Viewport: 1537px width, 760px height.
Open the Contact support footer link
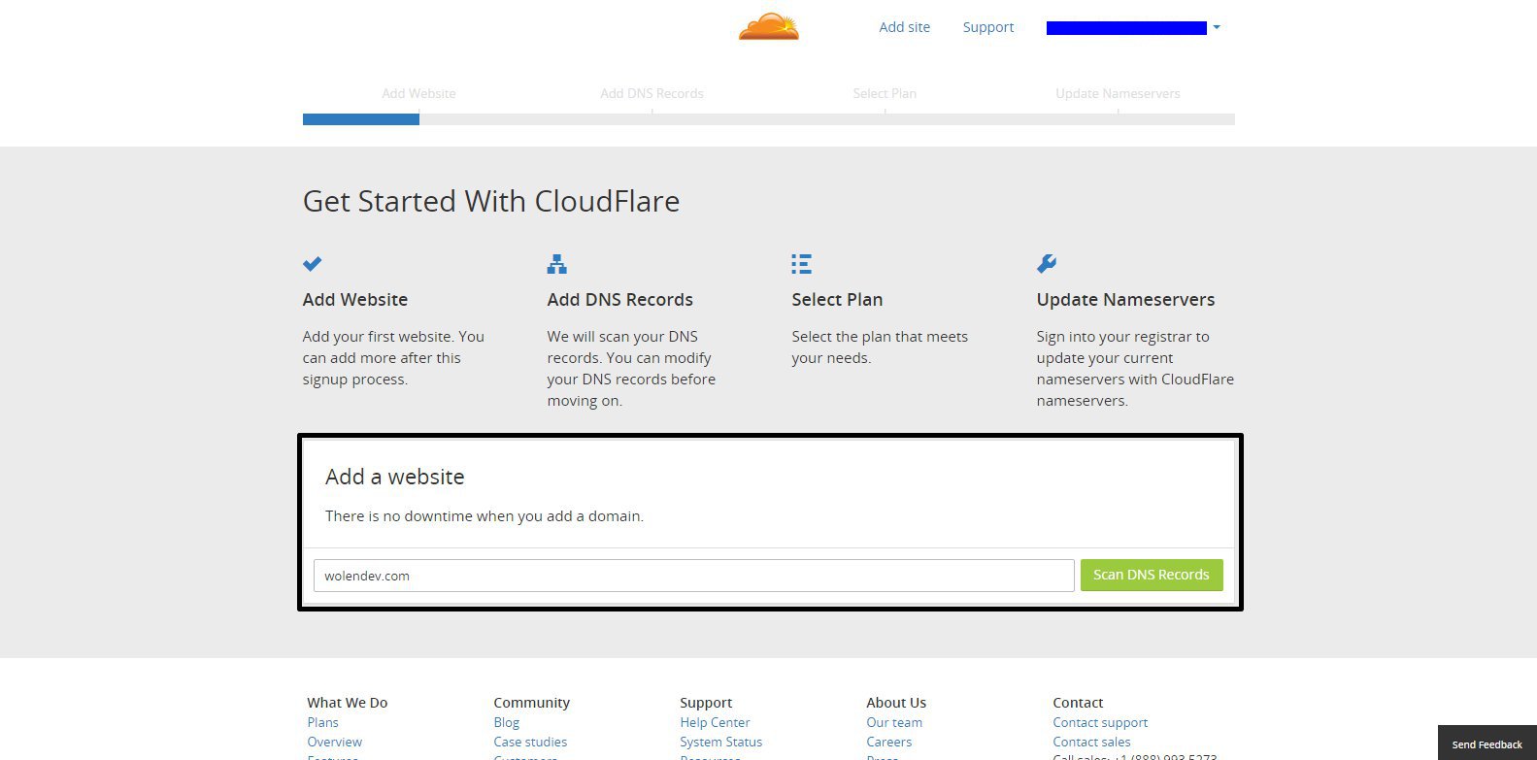pos(1100,722)
